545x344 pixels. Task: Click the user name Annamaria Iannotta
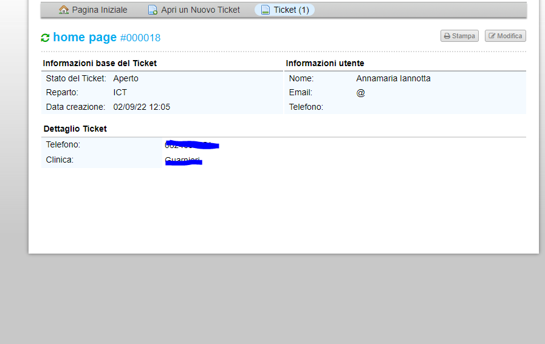click(393, 78)
